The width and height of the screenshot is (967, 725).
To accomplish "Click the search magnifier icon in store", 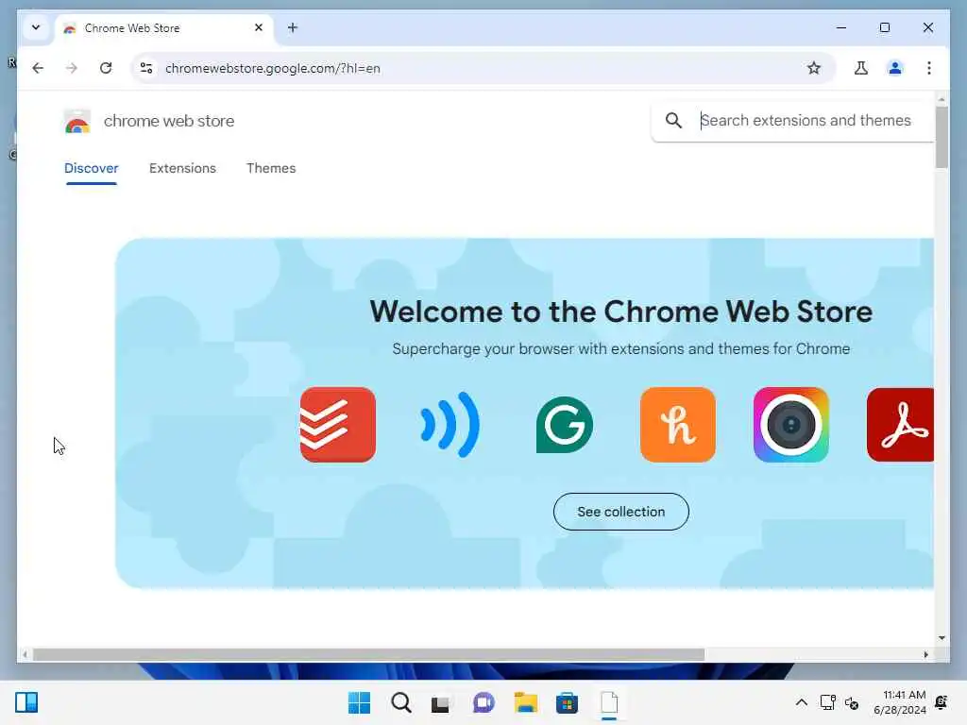I will tap(673, 120).
